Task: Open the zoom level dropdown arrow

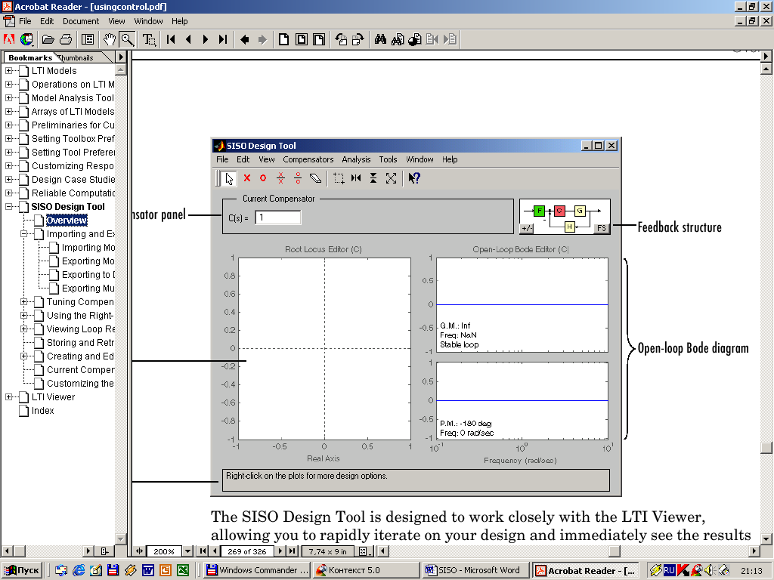Action: coord(187,551)
